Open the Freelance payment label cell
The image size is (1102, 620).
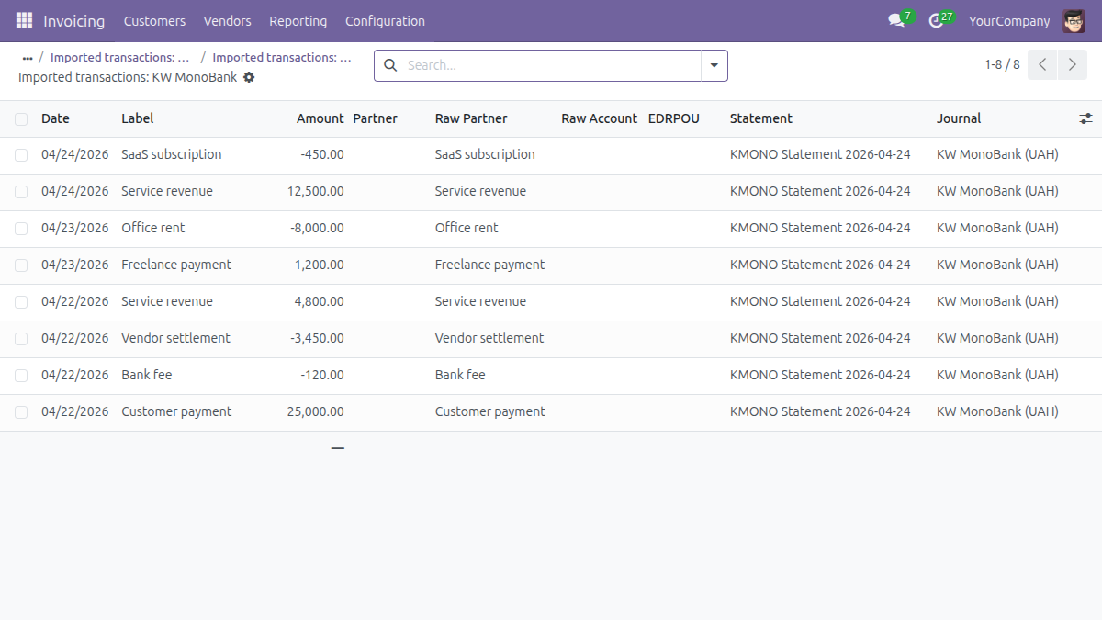(x=176, y=265)
